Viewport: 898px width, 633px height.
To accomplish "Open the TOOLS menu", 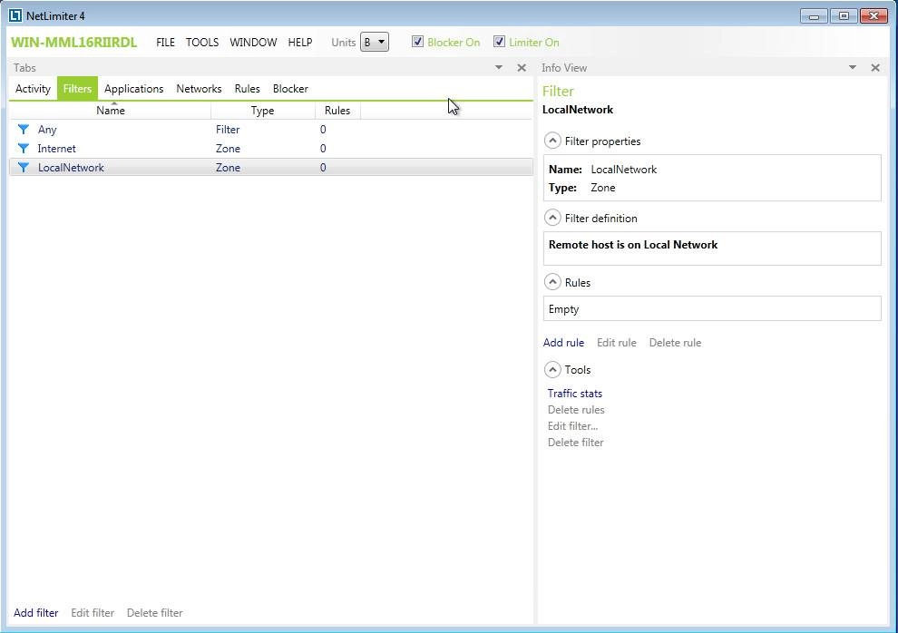I will [202, 43].
